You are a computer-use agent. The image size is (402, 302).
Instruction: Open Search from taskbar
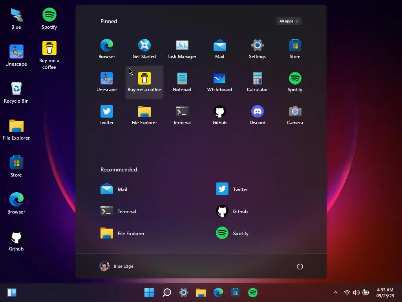(166, 293)
